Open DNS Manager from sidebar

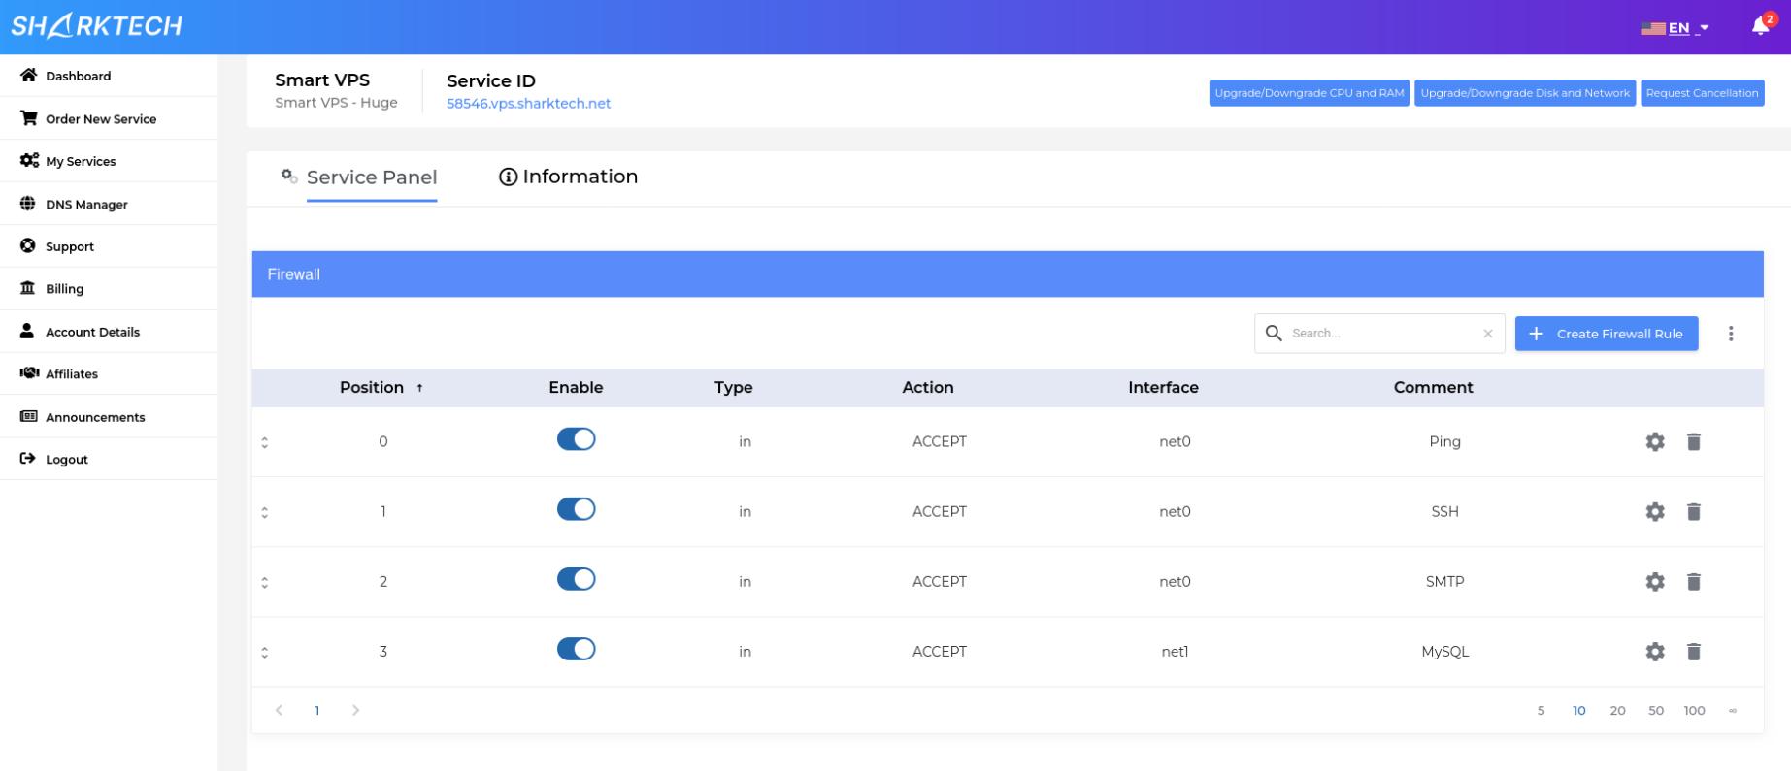(86, 205)
